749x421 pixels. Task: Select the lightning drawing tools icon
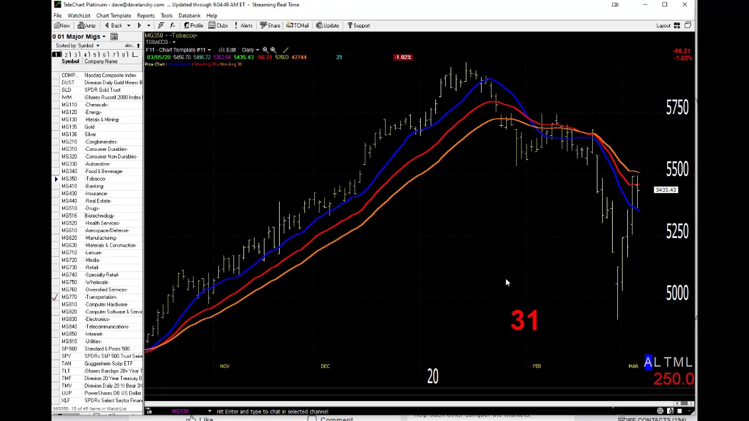161,26
